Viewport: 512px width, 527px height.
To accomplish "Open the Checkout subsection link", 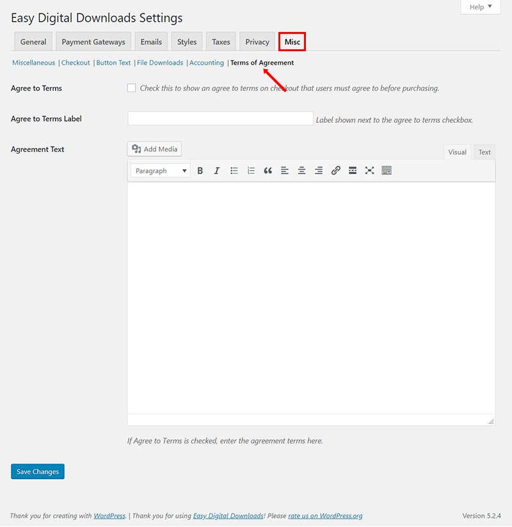I will [76, 63].
